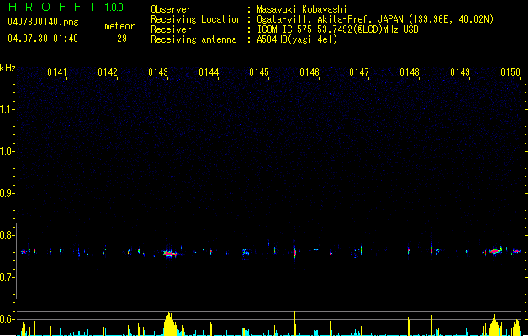Click the long echo between 0149 and 0150

(495, 251)
